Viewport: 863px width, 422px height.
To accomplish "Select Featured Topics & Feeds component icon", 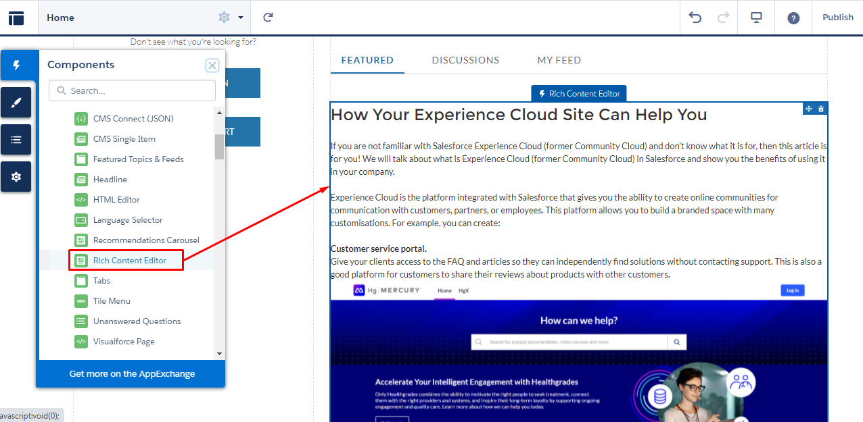I will point(81,159).
